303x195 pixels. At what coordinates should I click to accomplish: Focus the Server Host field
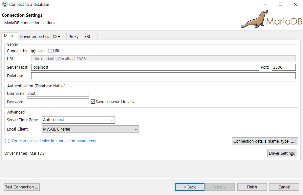click(145, 67)
